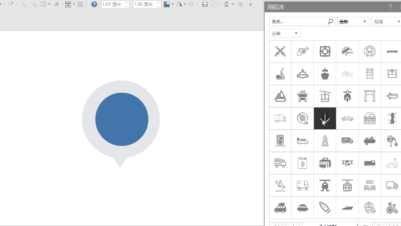Expand the align objects dropdown arrow
This screenshot has width=401, height=226.
click(x=233, y=5)
